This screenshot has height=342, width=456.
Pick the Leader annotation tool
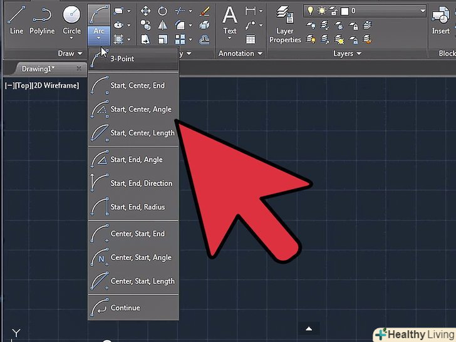point(250,25)
